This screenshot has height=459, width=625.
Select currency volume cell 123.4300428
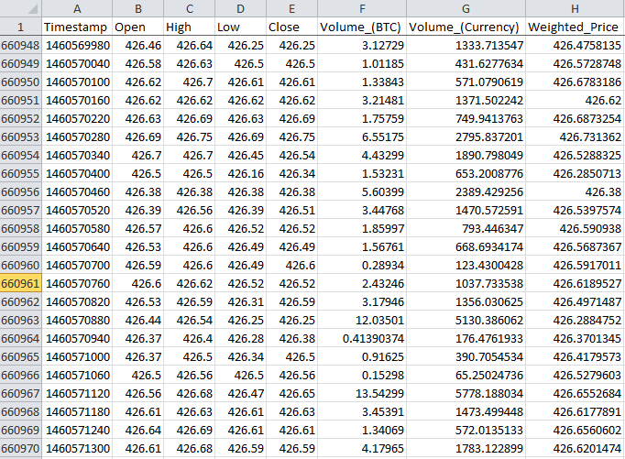point(466,266)
